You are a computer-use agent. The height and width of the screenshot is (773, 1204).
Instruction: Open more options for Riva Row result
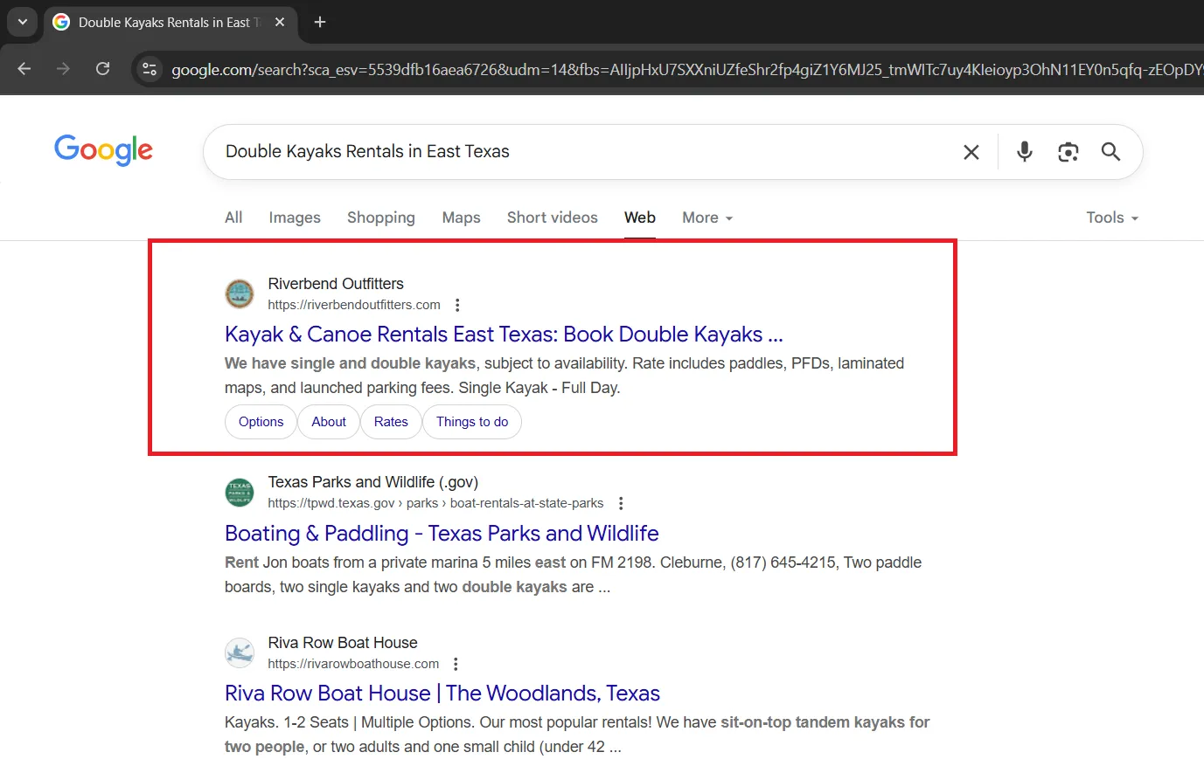(x=456, y=664)
